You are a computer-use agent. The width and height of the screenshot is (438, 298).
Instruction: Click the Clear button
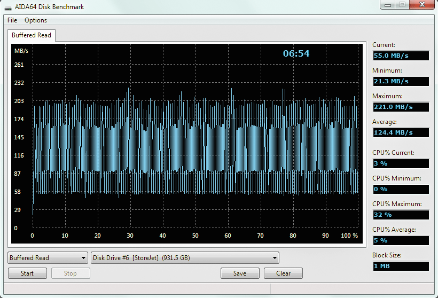(x=283, y=273)
